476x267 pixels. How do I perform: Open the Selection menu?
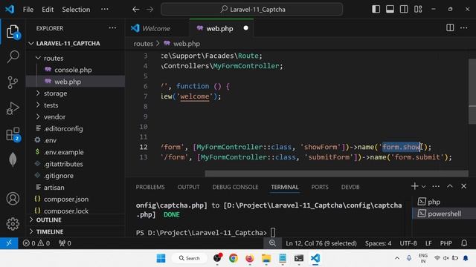click(x=76, y=10)
